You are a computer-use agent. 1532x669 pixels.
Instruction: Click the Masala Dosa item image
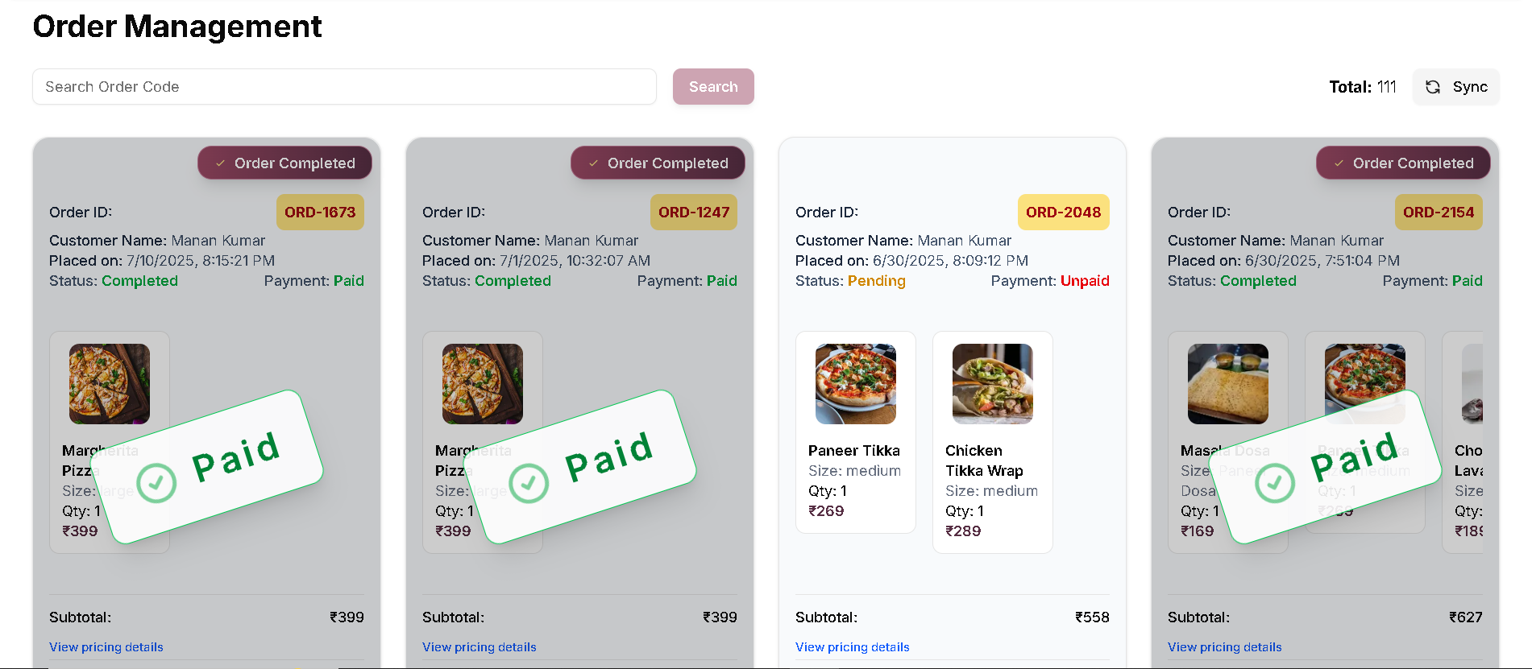coord(1228,384)
